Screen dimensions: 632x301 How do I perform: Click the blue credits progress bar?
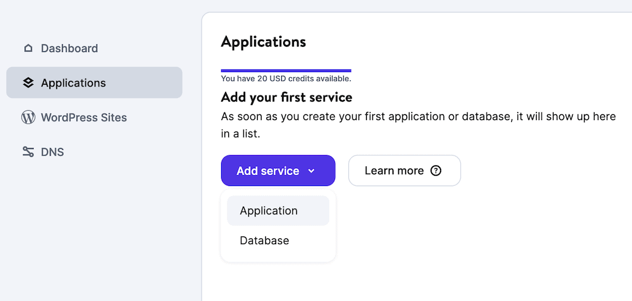tap(286, 70)
